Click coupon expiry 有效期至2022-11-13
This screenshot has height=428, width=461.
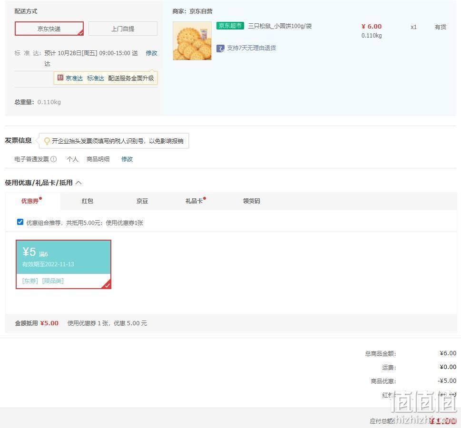[x=48, y=264]
